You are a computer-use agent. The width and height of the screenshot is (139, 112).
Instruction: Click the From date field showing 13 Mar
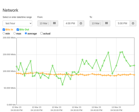click(44, 23)
